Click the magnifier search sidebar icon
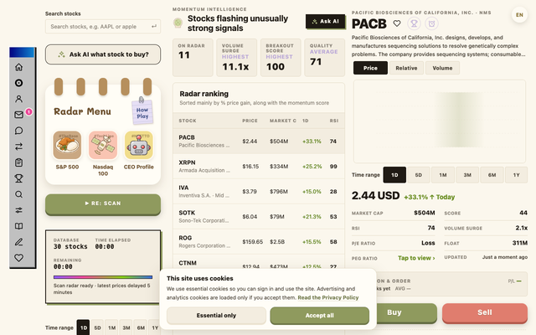Screen dimensions: 536x335 coord(18,194)
